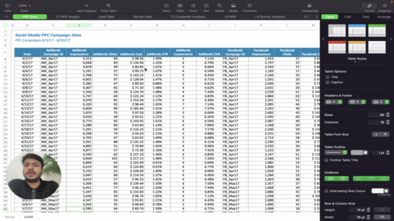Select column D header

79,25
